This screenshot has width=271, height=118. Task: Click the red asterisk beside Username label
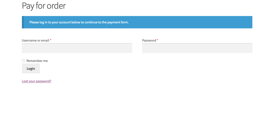click(x=51, y=40)
